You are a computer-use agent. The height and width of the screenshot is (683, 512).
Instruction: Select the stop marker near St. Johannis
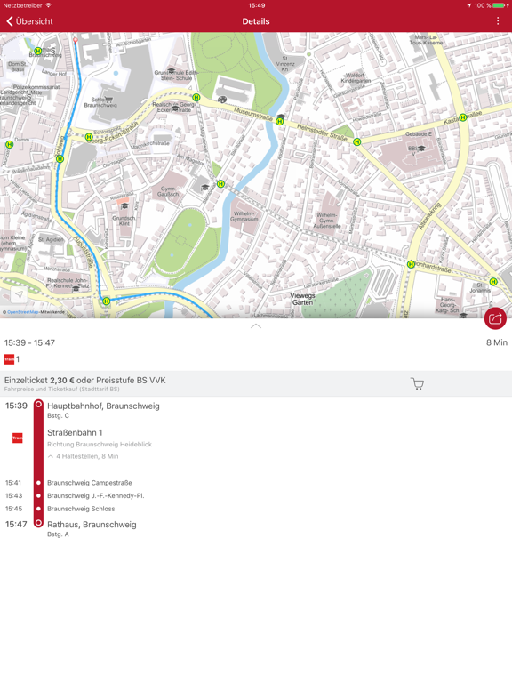[493, 281]
